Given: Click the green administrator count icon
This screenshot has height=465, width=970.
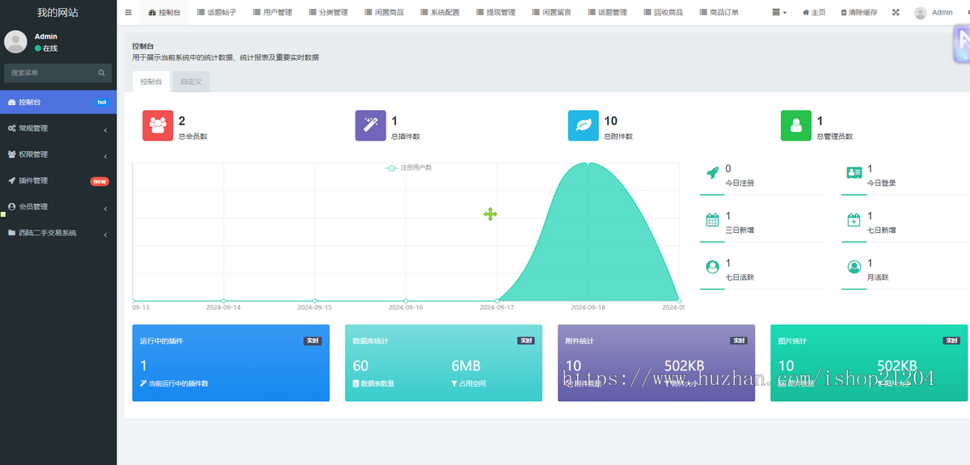Looking at the screenshot, I should pos(795,125).
